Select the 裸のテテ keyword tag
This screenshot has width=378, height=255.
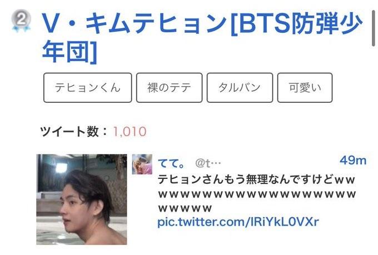[169, 88]
